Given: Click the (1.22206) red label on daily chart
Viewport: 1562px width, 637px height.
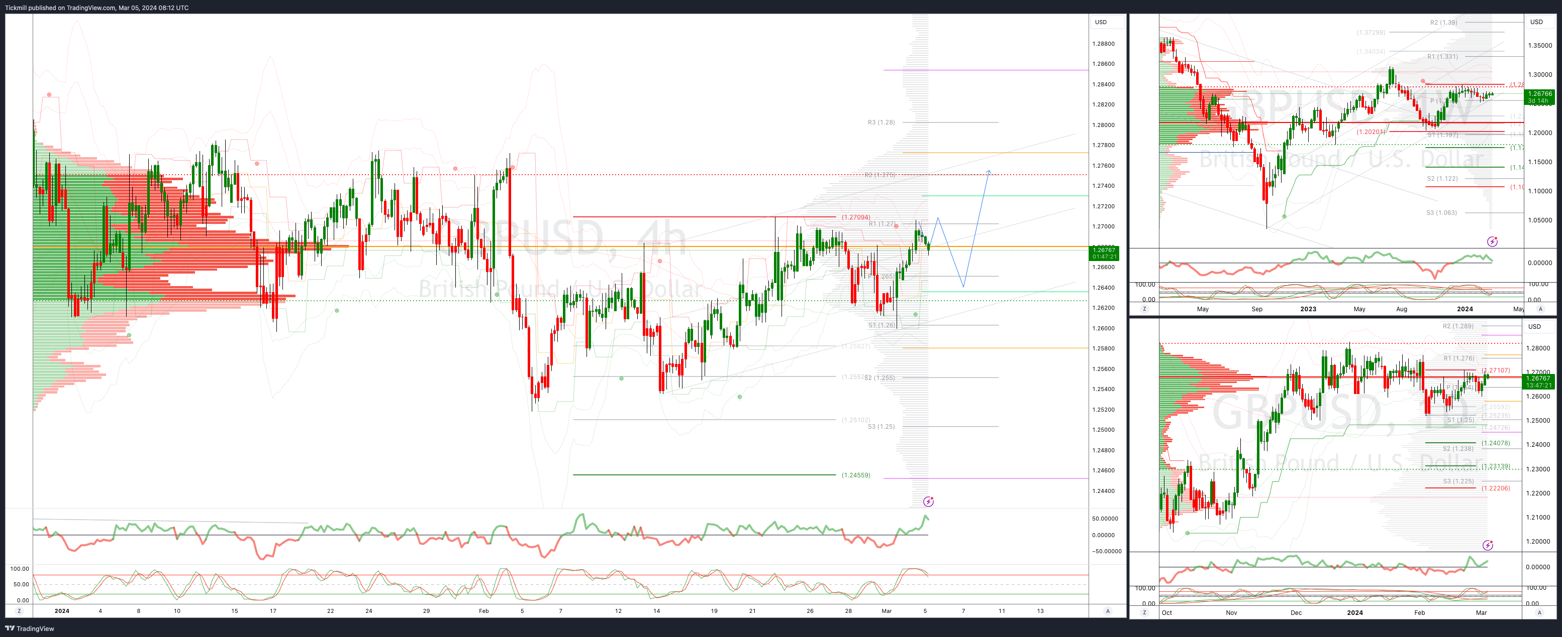Looking at the screenshot, I should [x=1496, y=488].
